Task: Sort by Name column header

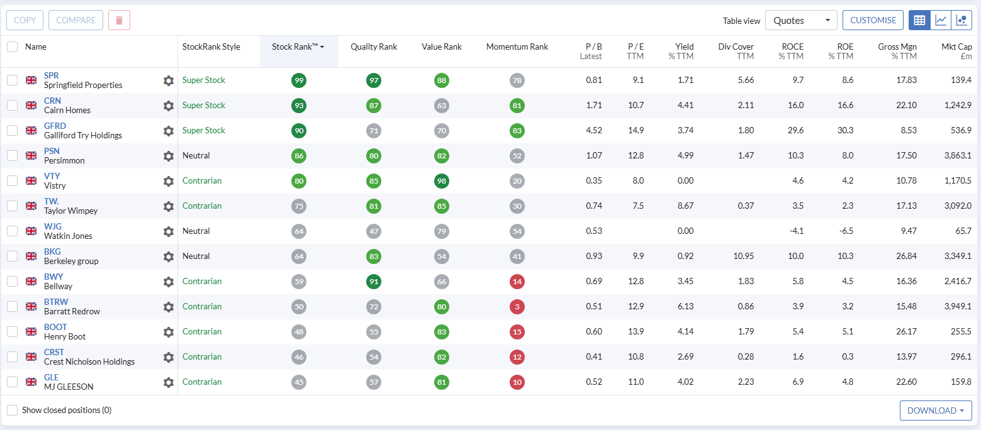Action: pos(36,47)
